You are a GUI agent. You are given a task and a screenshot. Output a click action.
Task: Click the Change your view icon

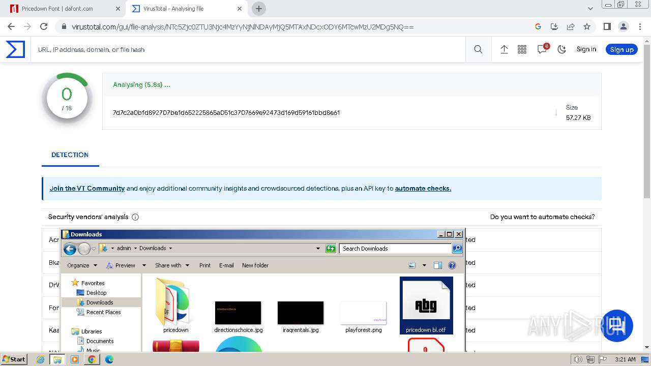pos(412,265)
